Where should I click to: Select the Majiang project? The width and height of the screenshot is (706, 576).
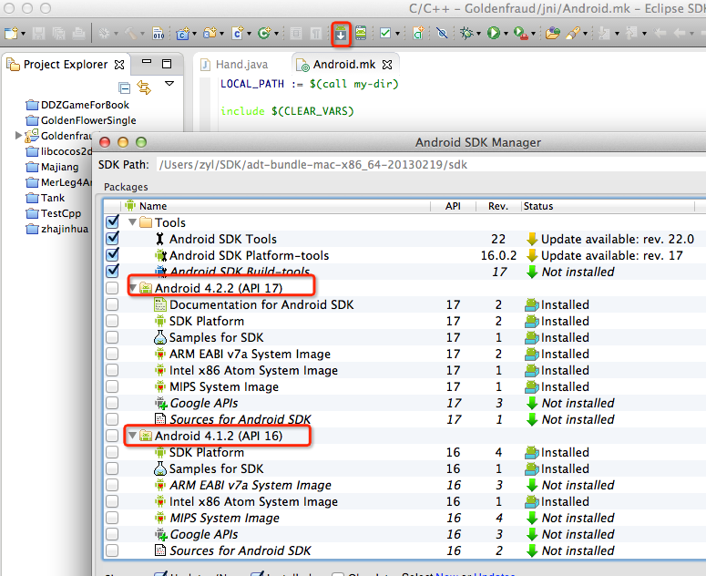53,167
